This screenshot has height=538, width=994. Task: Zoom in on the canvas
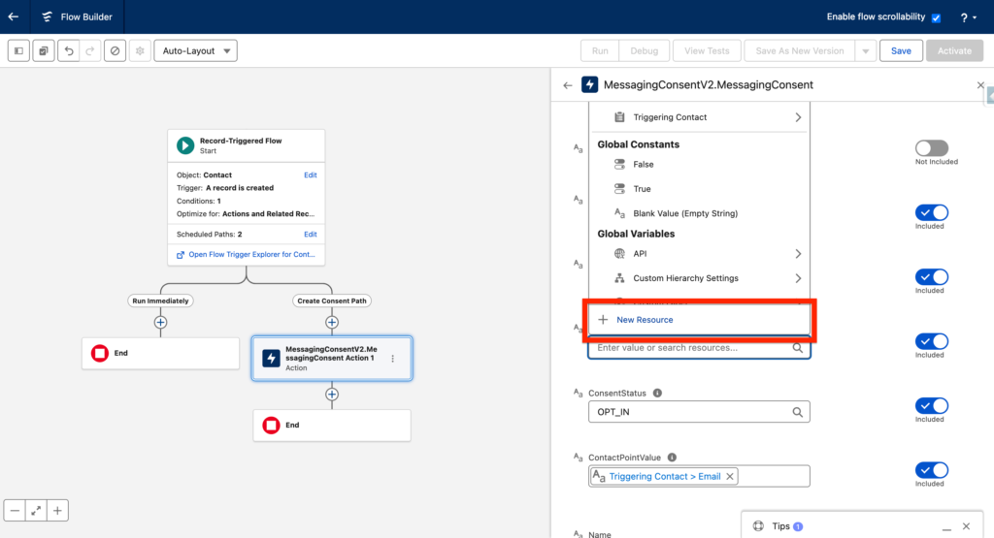tap(57, 510)
